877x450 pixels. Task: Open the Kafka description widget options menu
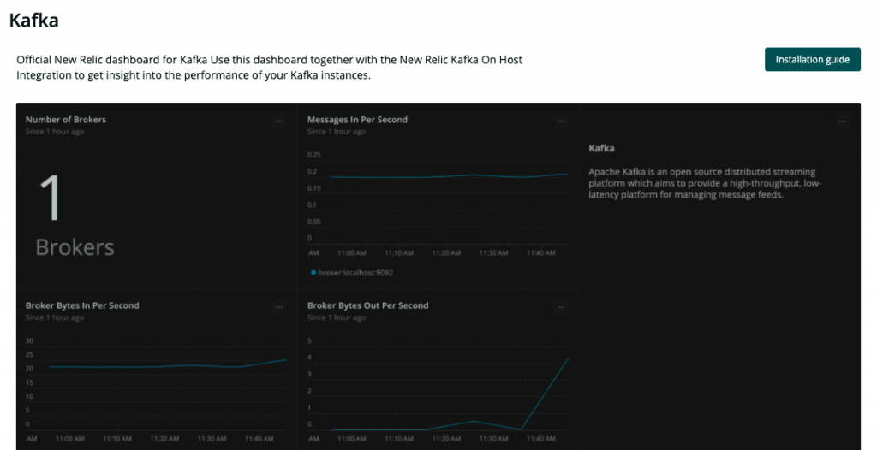842,121
